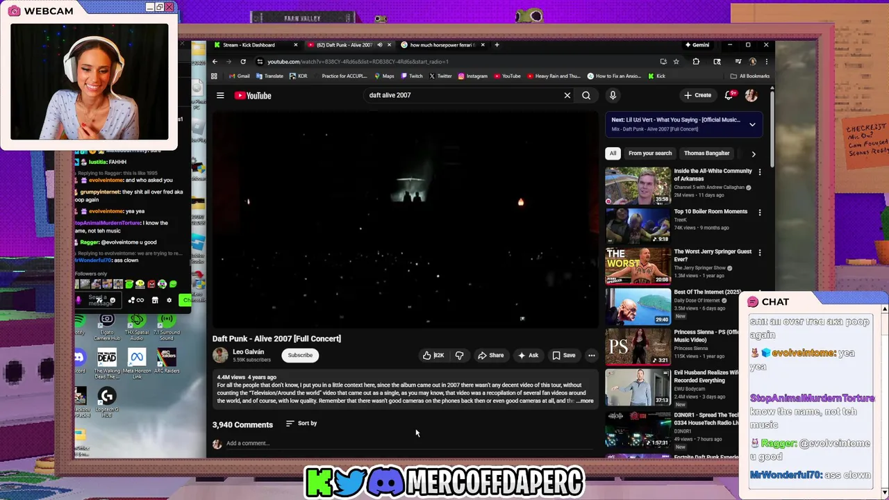The width and height of the screenshot is (889, 500).
Task: Expand the description with ...more
Action: (585, 401)
